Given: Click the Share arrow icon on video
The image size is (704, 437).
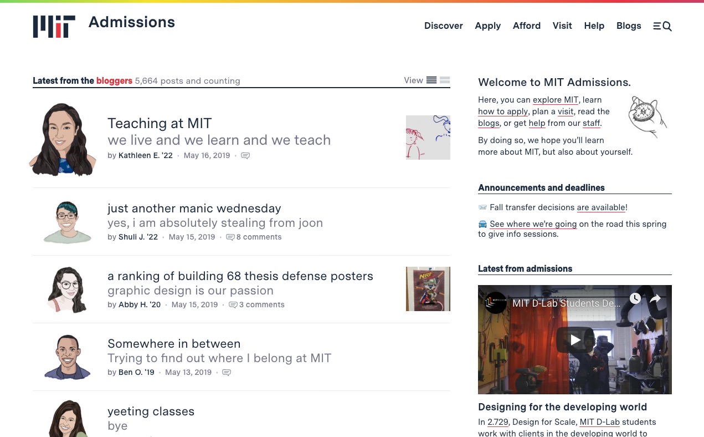Looking at the screenshot, I should 655,298.
